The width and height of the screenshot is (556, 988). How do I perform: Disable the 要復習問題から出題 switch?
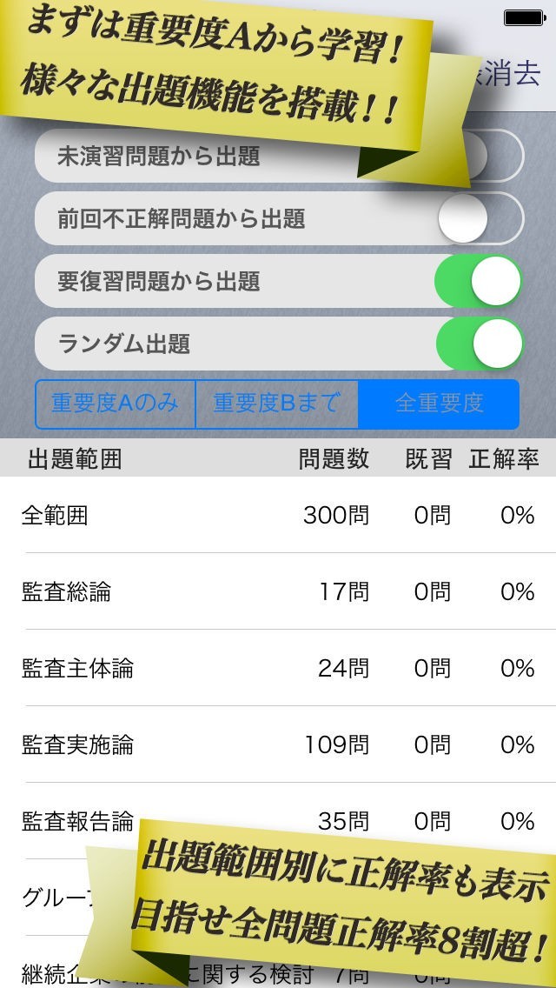click(x=480, y=282)
